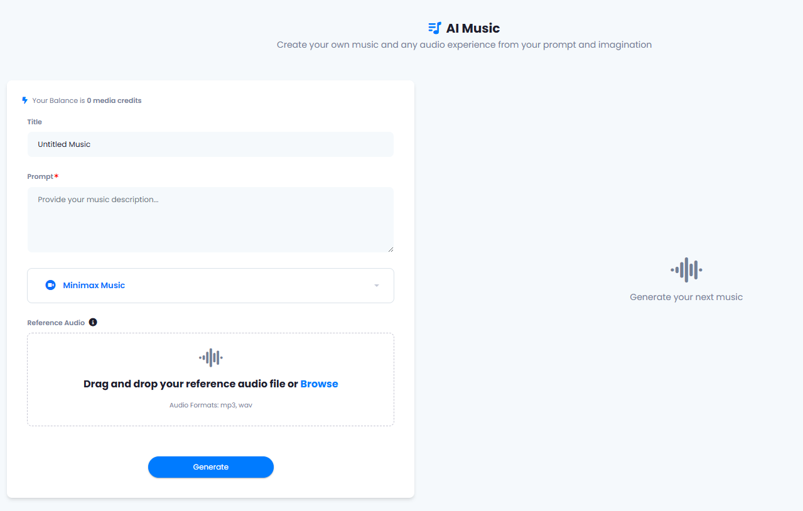Click the waveform icon above 'Generate your next music'

[686, 270]
